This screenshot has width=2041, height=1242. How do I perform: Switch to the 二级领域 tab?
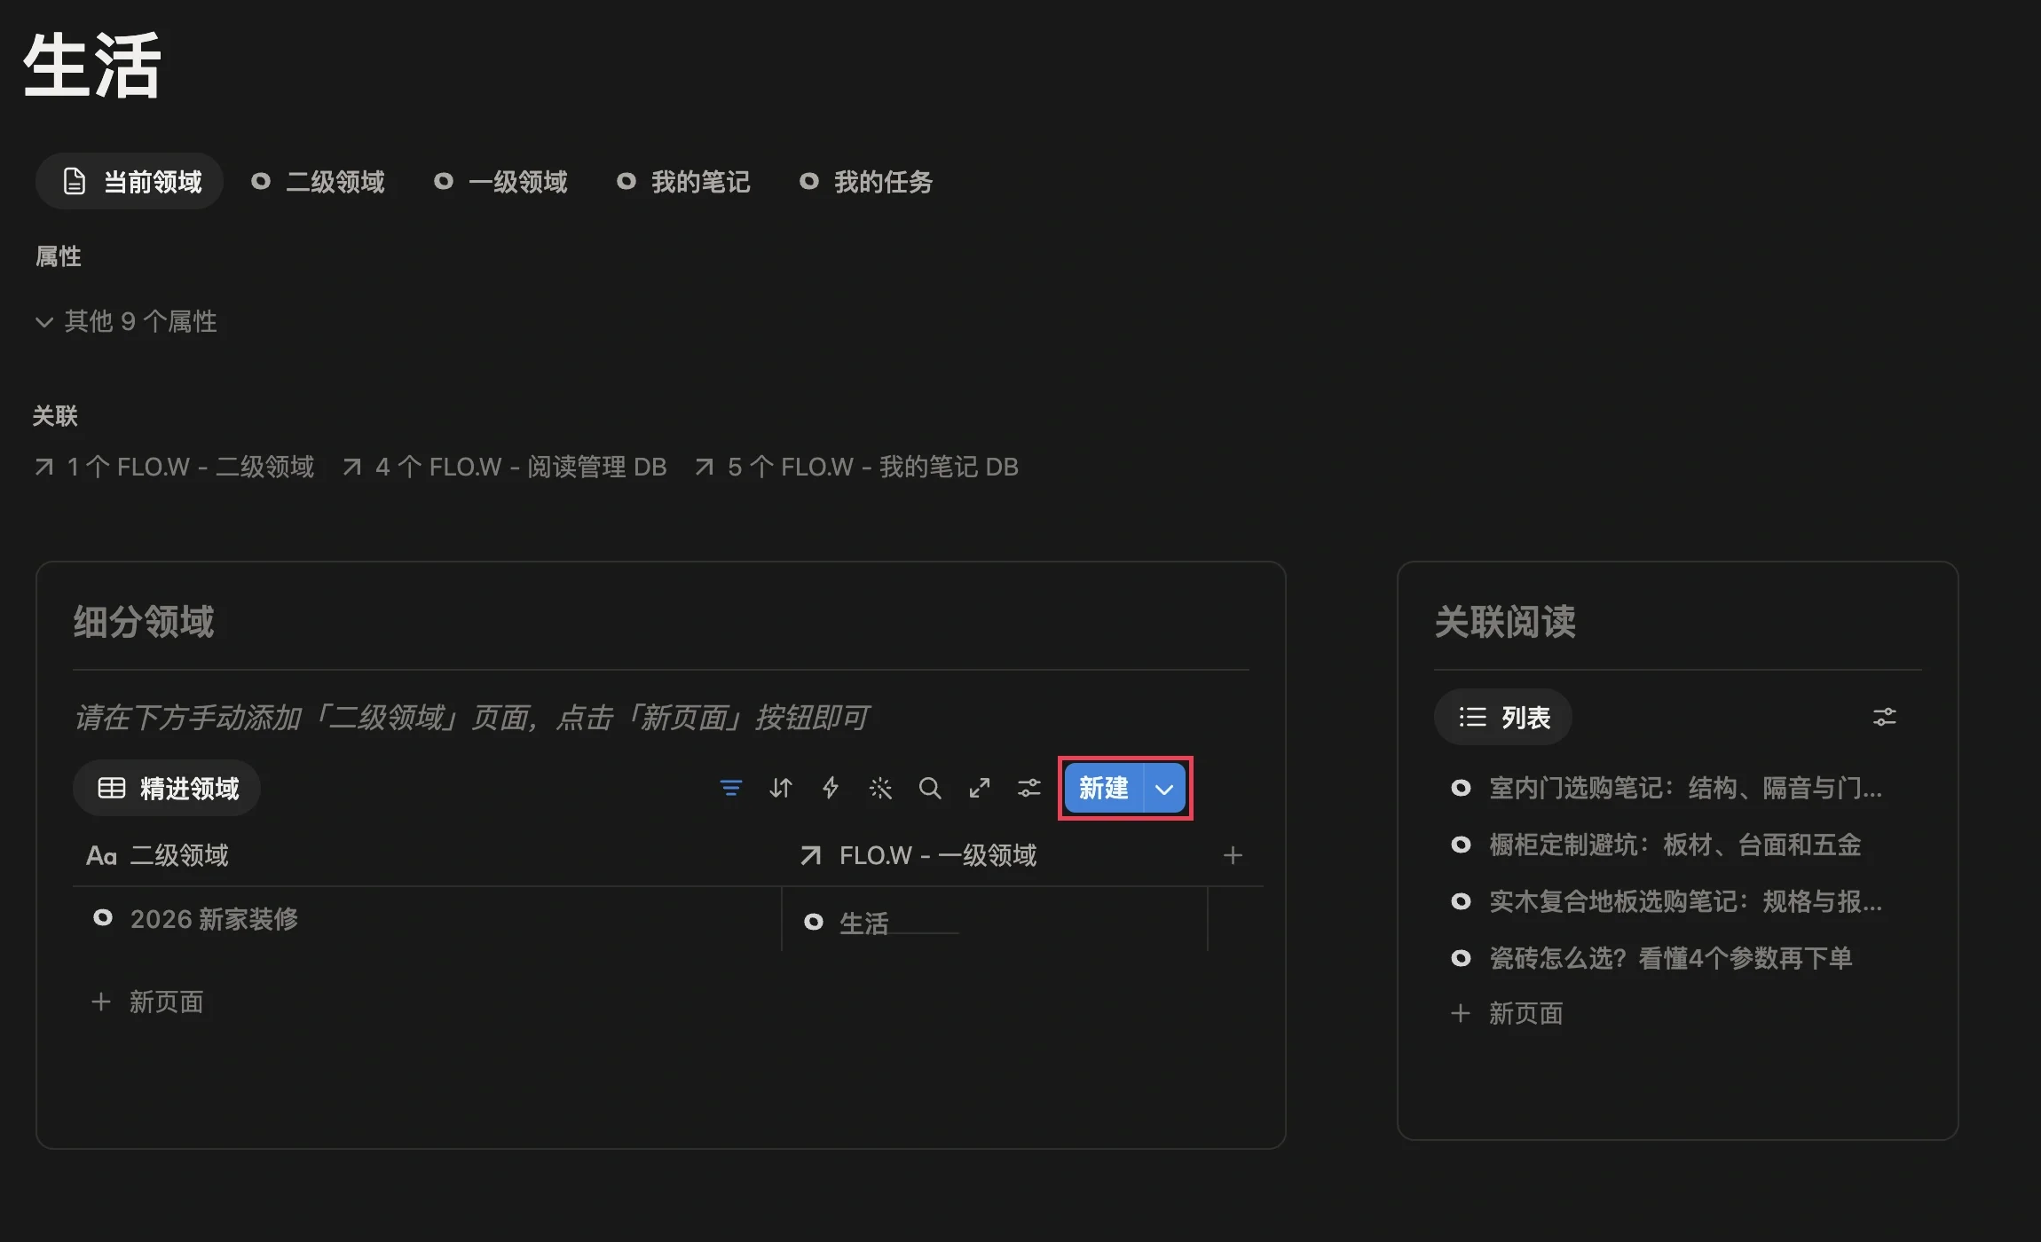pos(318,182)
